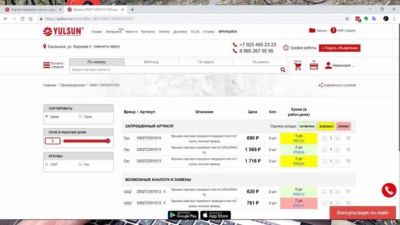400x225 pixels.
Task: Open the user profile icon
Action: (x=328, y=65)
